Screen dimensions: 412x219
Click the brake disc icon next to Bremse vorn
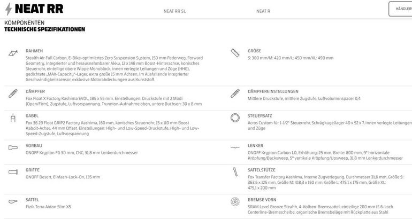[x=235, y=202]
